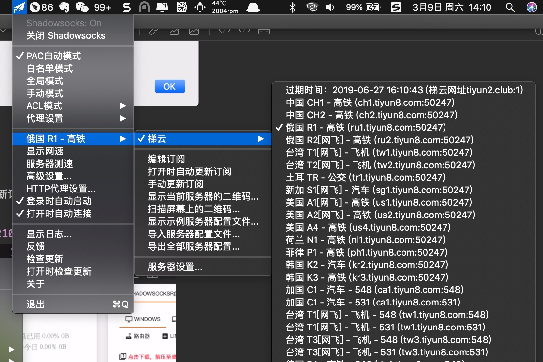Choose server 美国 A4 - 高铁
Image resolution: width=543 pixels, height=362 pixels.
(368, 227)
